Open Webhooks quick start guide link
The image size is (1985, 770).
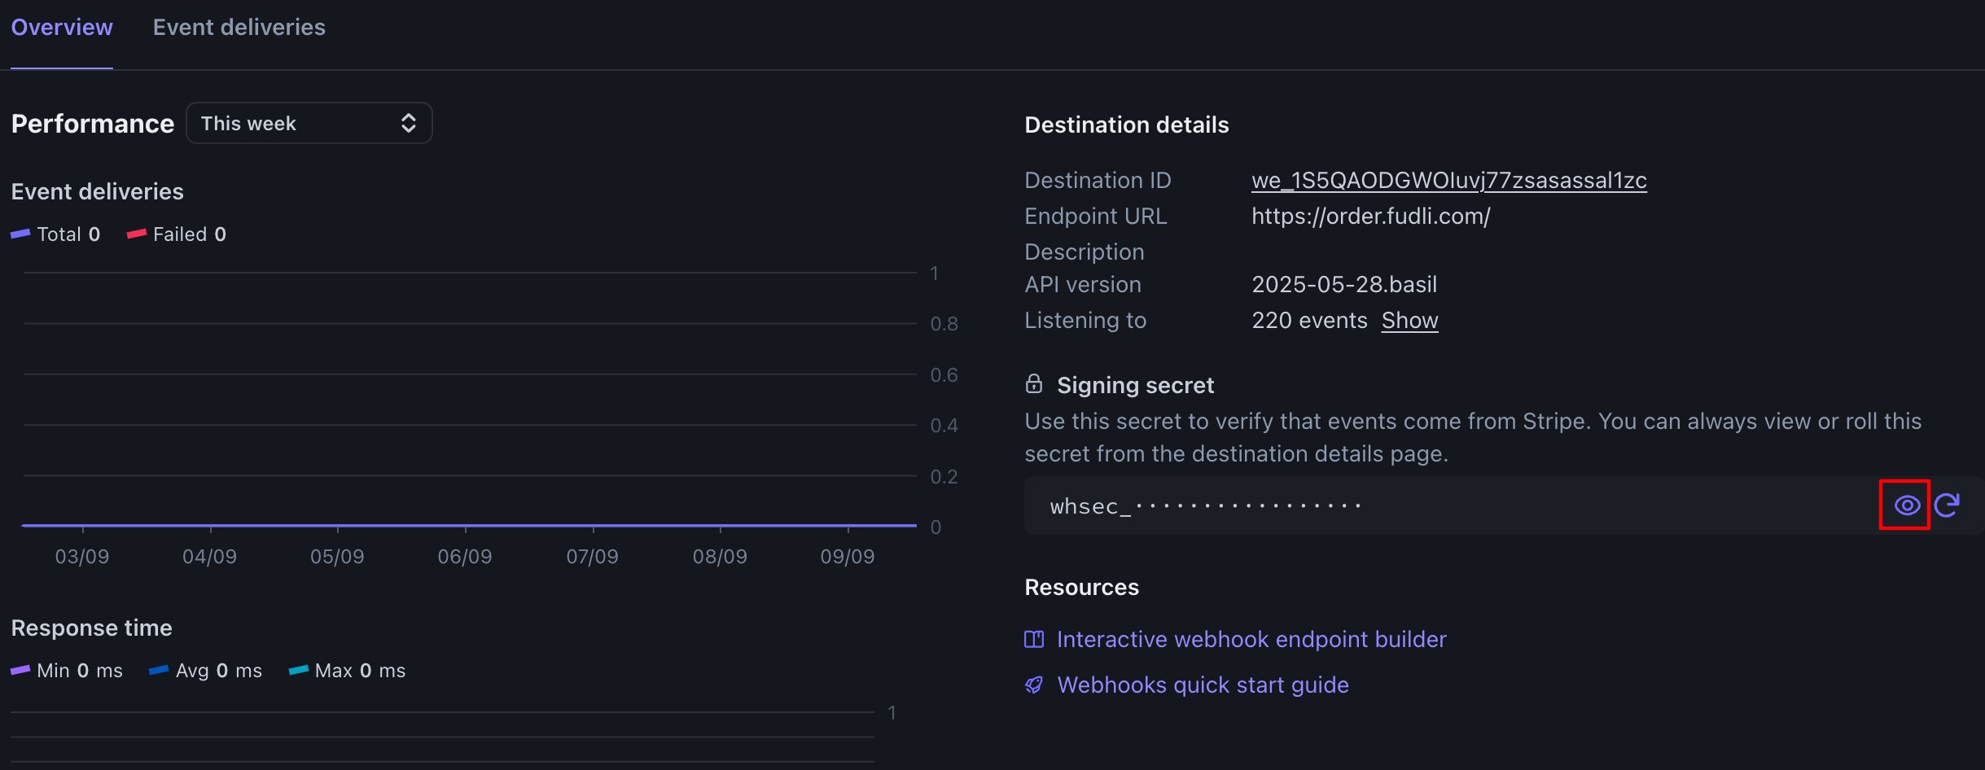pos(1203,685)
